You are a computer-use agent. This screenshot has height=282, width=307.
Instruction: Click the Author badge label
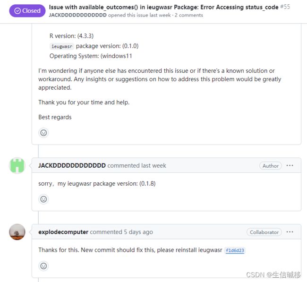(x=271, y=166)
